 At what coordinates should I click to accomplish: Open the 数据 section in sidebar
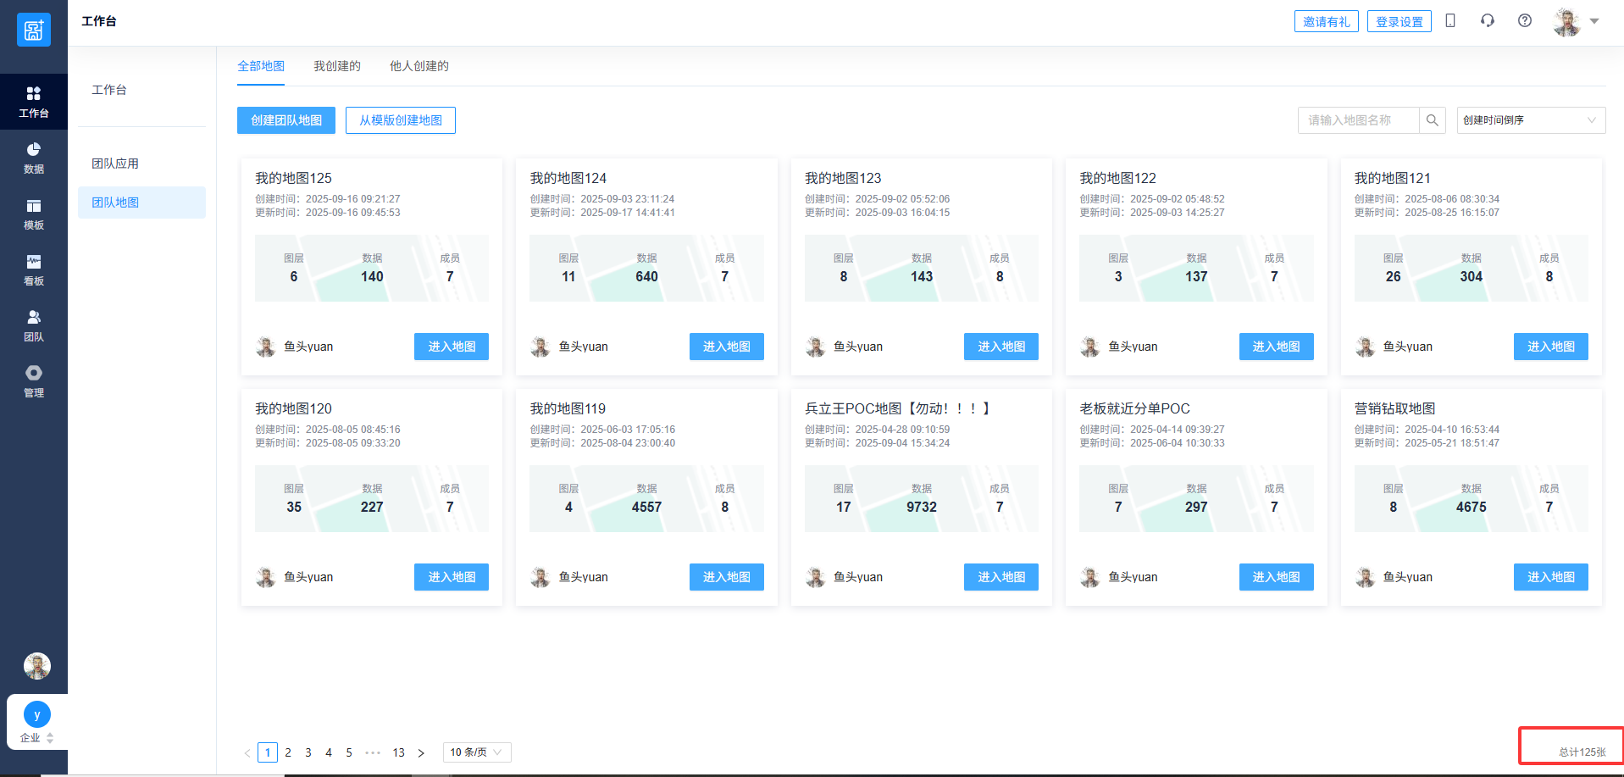34,158
